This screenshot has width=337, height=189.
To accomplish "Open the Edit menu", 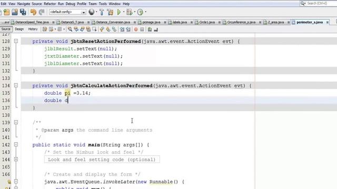I will click(4, 4).
